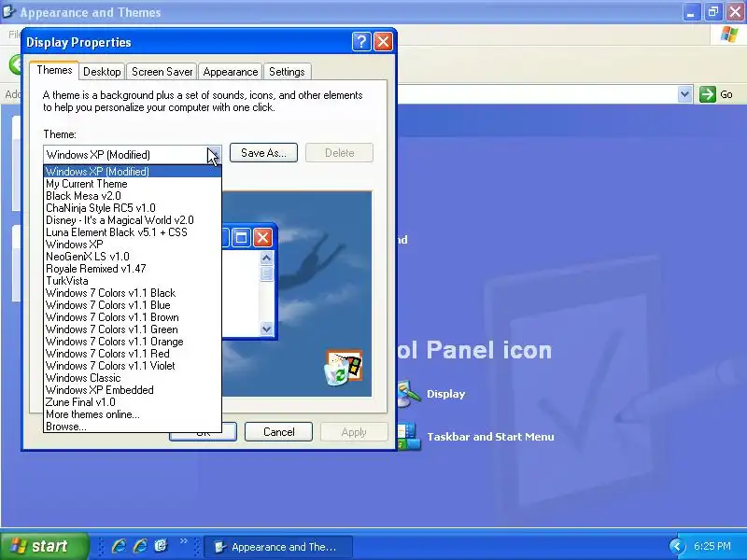
Task: Click the taskbar clock showing 6:25 PM
Action: (x=712, y=546)
